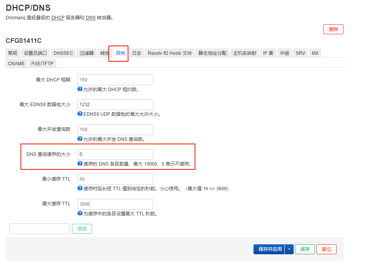373x274 pixels.
Task: Expand the 保存并应用 dropdown arrow
Action: pyautogui.click(x=289, y=249)
